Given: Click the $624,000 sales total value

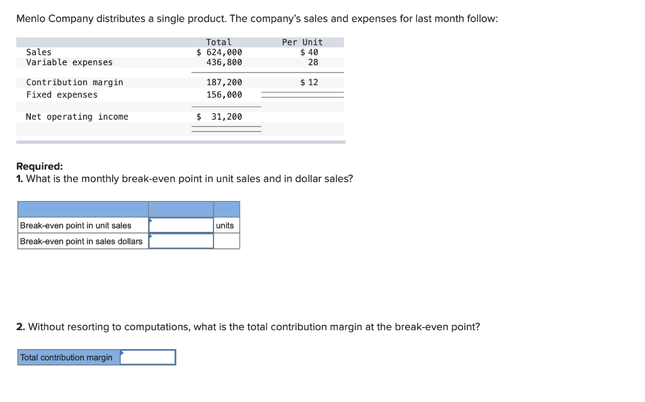Looking at the screenshot, I should click(x=219, y=52).
